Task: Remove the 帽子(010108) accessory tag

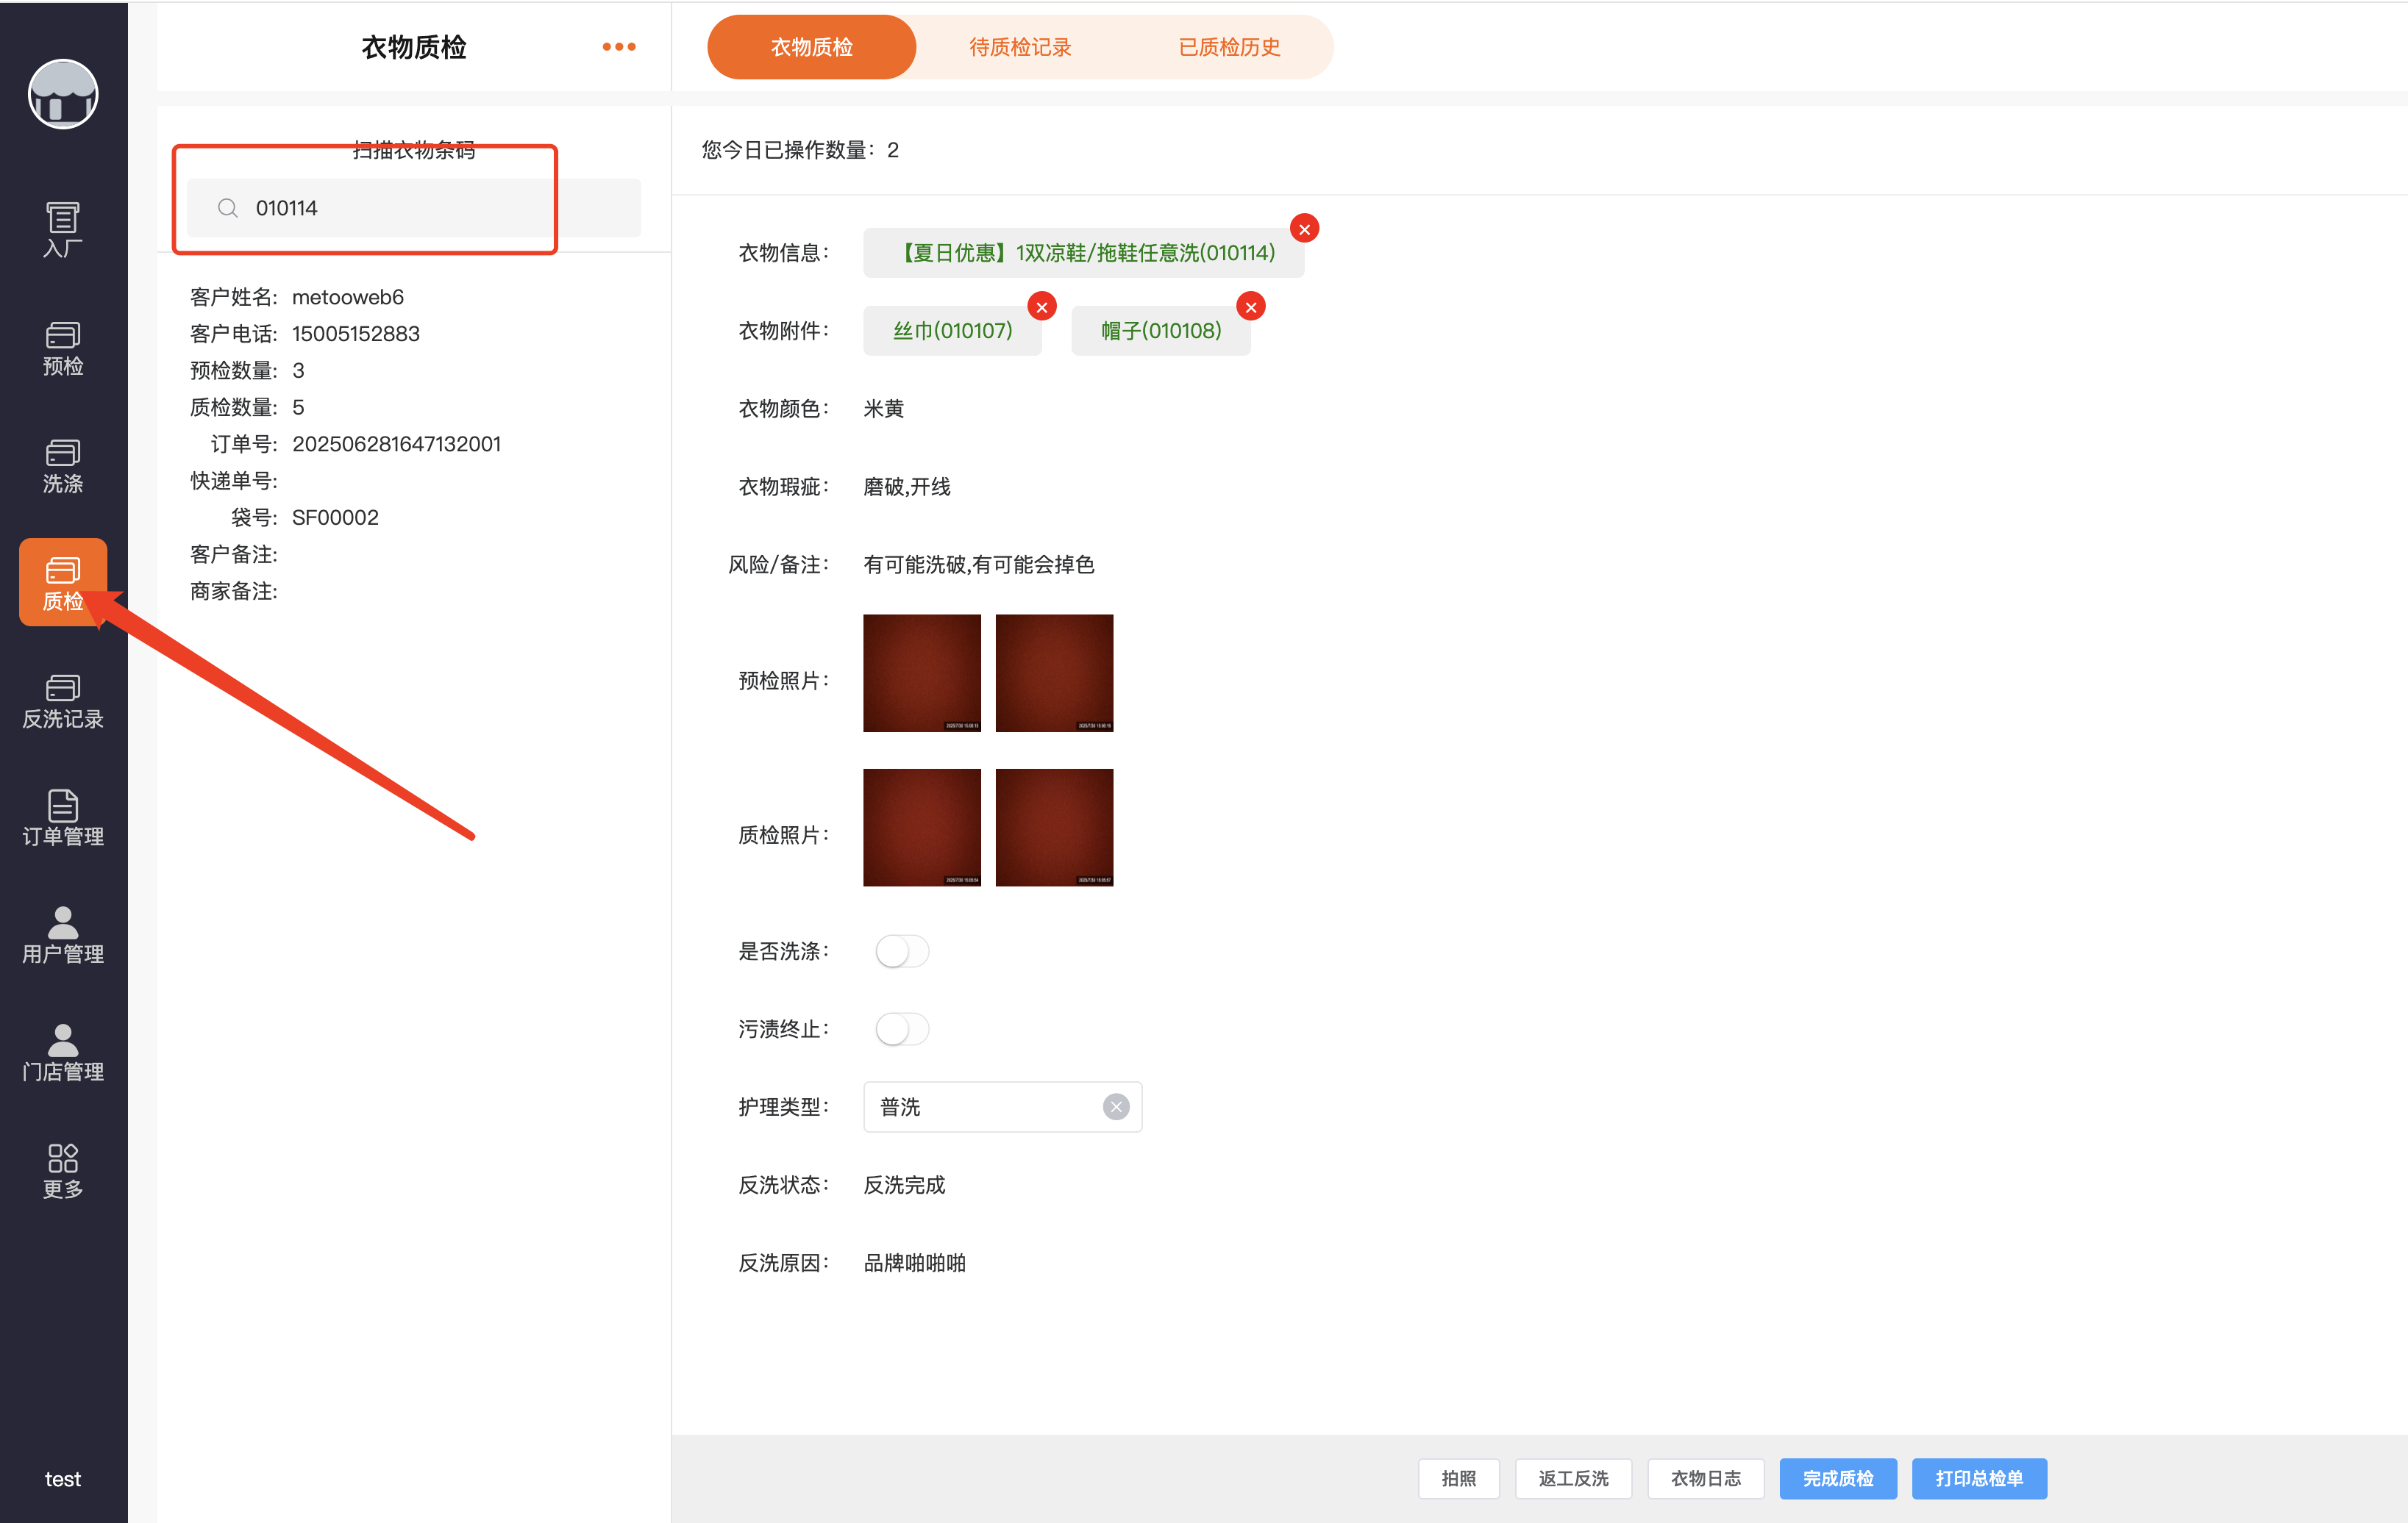Action: coord(1251,307)
